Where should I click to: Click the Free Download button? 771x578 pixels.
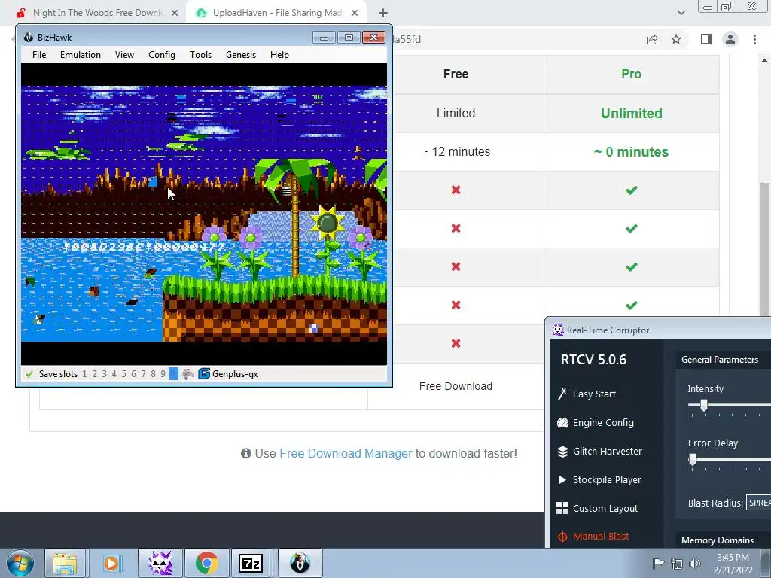pyautogui.click(x=456, y=386)
